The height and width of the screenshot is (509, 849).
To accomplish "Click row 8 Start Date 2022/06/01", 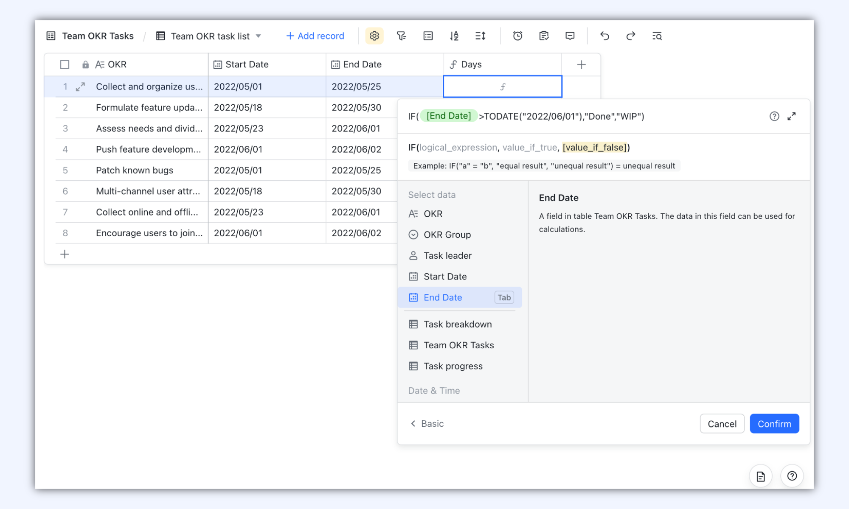I will click(x=267, y=233).
